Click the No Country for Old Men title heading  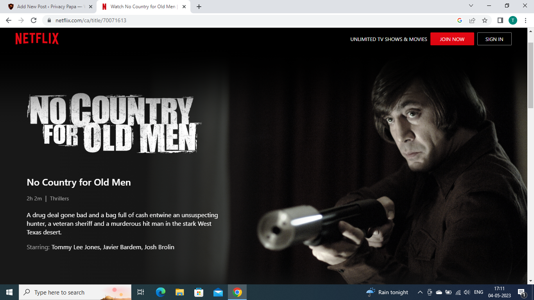click(79, 182)
